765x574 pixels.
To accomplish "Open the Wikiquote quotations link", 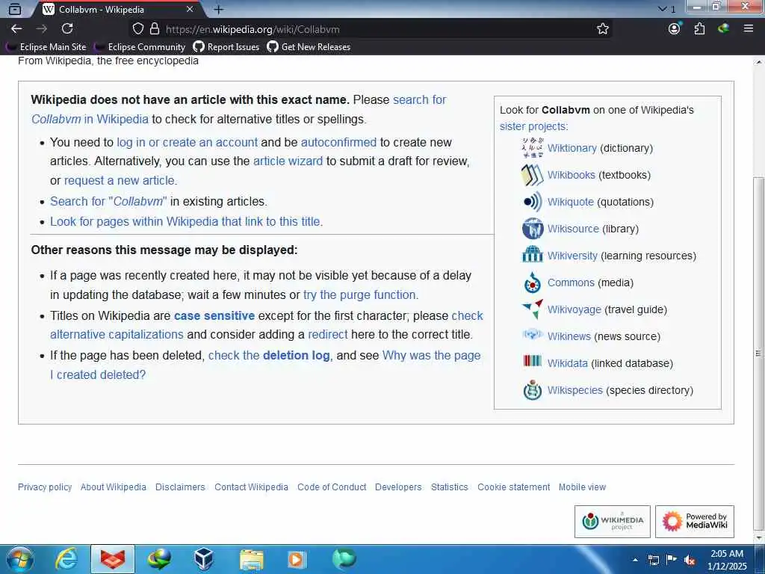I will [x=570, y=202].
